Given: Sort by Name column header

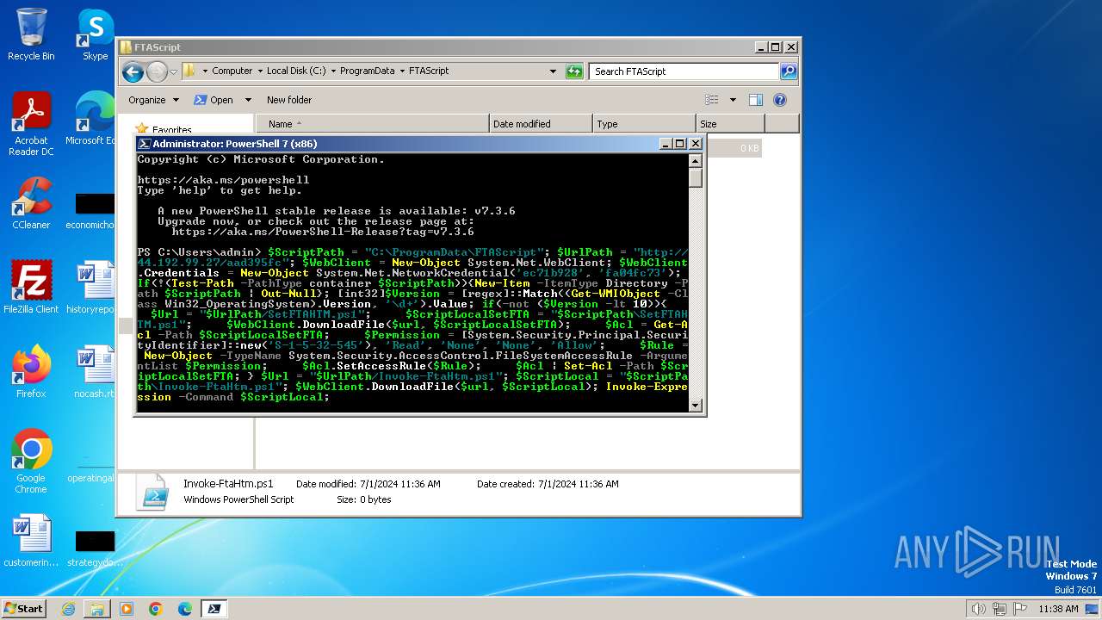Looking at the screenshot, I should 372,124.
